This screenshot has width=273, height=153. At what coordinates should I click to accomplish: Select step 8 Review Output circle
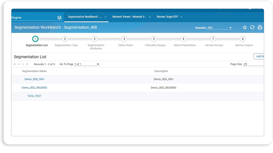[243, 39]
